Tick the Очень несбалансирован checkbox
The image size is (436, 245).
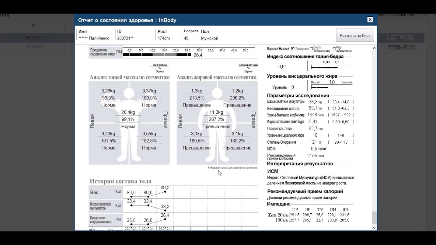(x=334, y=49)
